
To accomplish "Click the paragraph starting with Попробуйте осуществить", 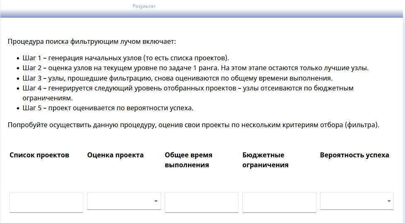I will (193, 125).
